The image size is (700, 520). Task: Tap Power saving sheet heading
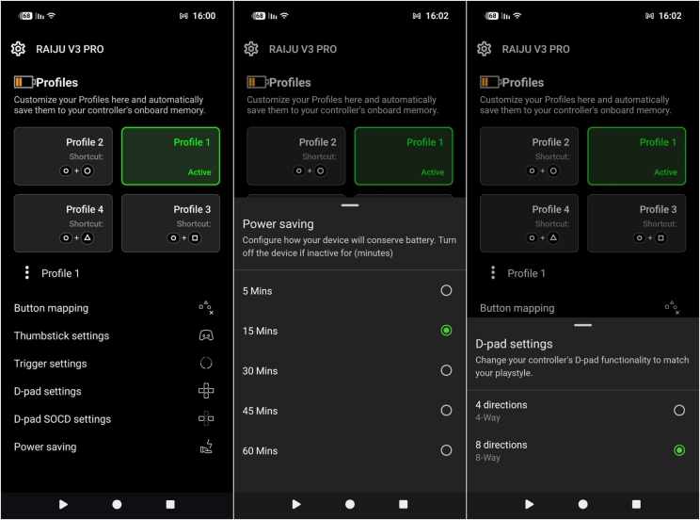(278, 224)
